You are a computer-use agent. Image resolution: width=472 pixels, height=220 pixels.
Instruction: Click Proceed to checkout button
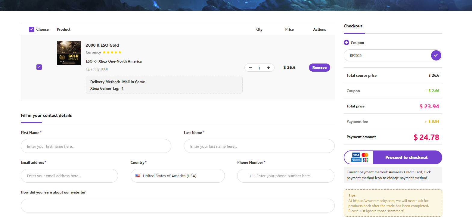coord(406,157)
